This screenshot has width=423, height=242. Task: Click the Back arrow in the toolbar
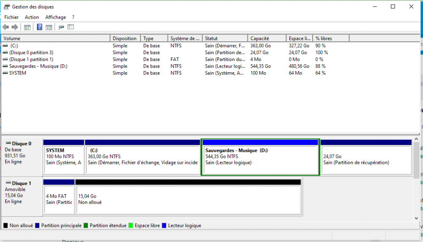click(x=6, y=27)
